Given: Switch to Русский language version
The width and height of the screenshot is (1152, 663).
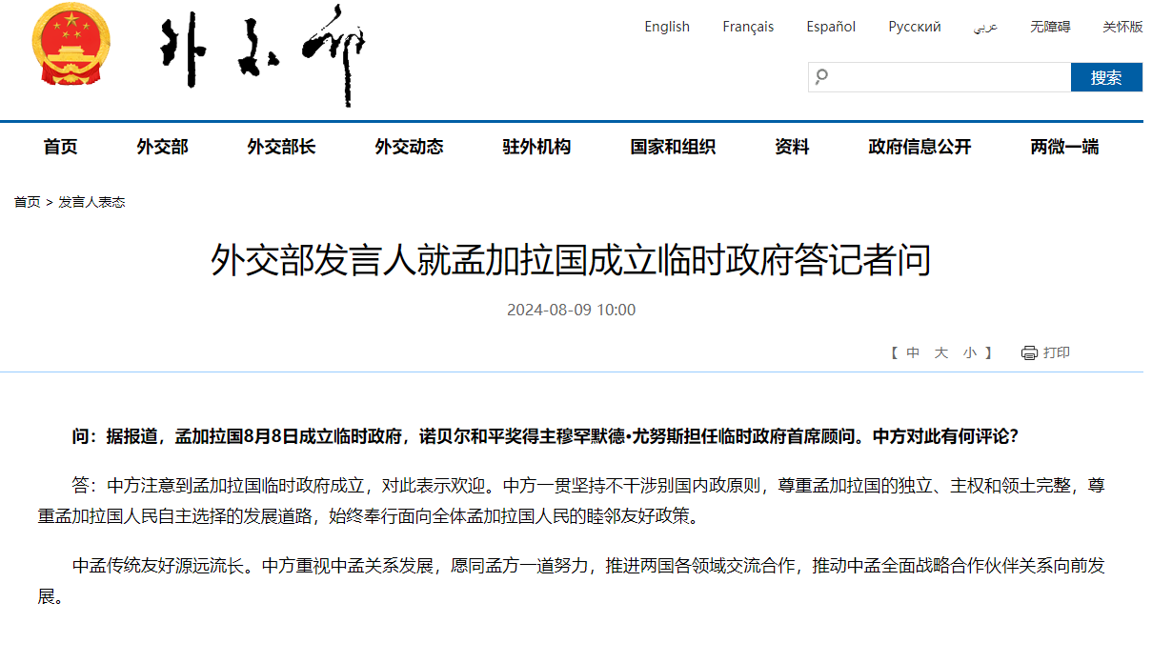Looking at the screenshot, I should coord(914,27).
